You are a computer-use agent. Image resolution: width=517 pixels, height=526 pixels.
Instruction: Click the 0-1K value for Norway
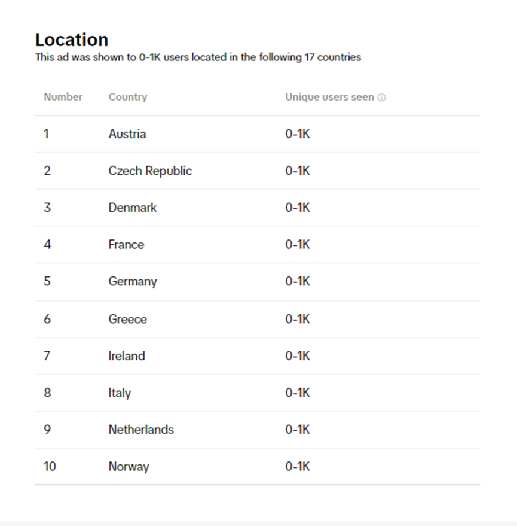pyautogui.click(x=298, y=467)
